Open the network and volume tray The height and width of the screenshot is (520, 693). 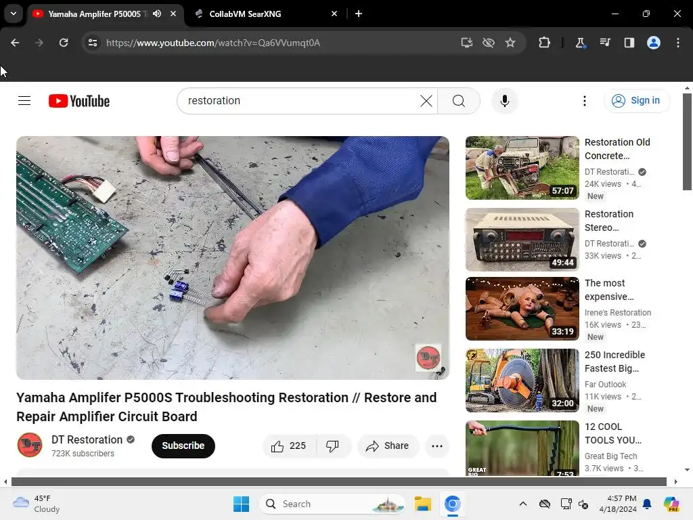(575, 504)
